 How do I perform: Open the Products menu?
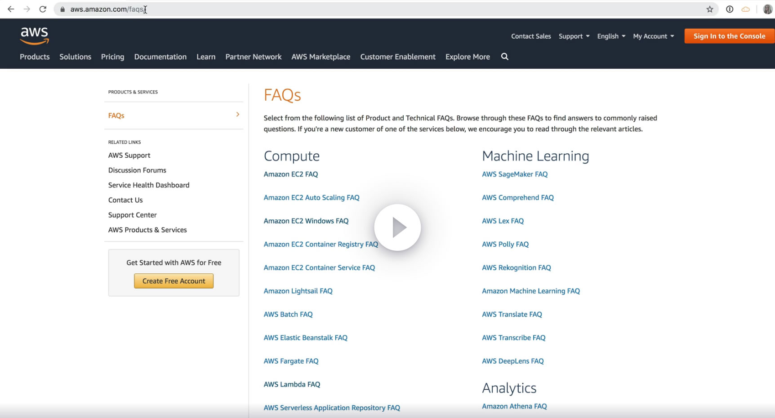pyautogui.click(x=35, y=57)
